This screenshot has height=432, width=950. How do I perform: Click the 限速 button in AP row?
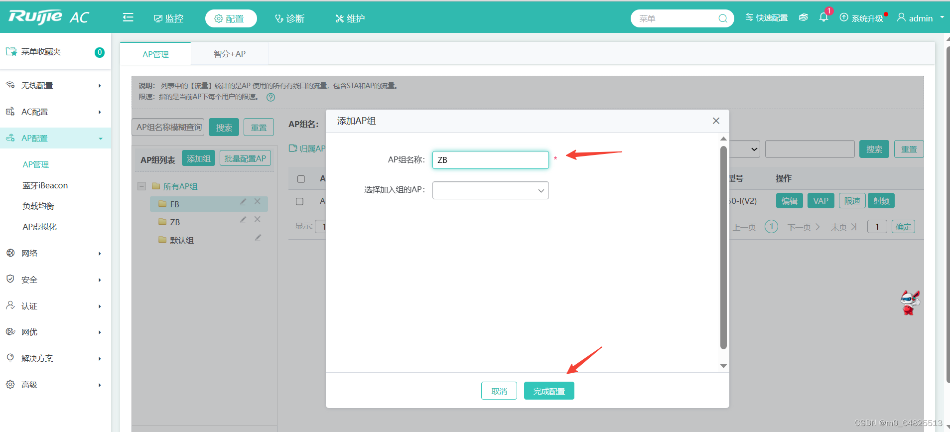pos(852,201)
